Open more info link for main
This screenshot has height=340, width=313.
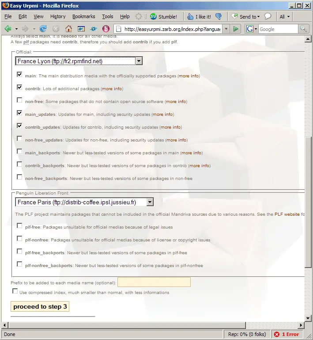click(189, 76)
